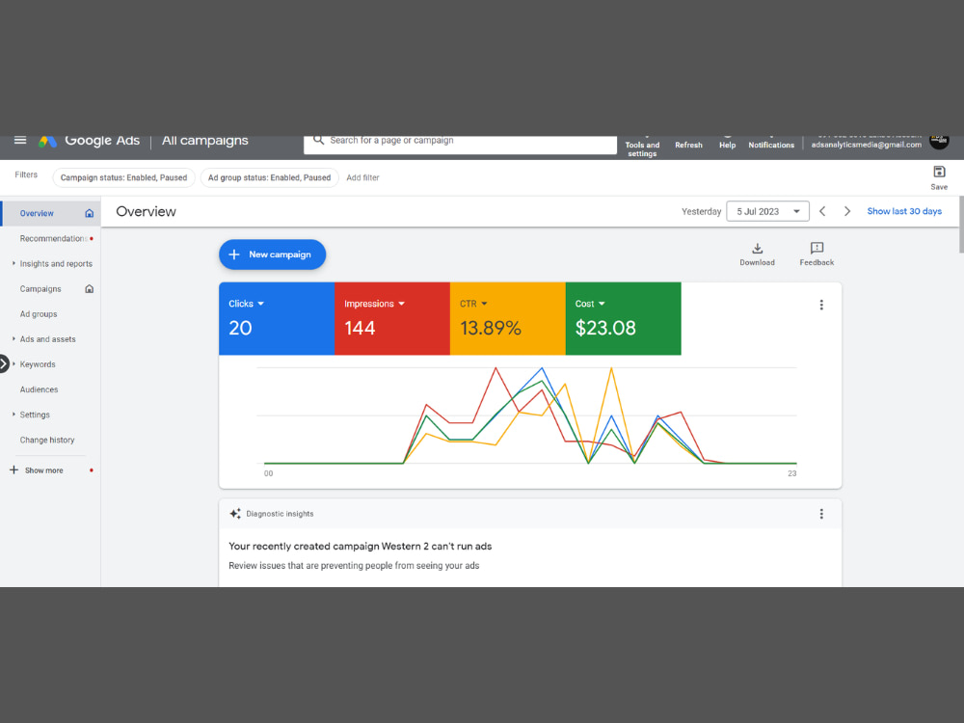
Task: Open scorecard three-dot options menu
Action: point(821,305)
